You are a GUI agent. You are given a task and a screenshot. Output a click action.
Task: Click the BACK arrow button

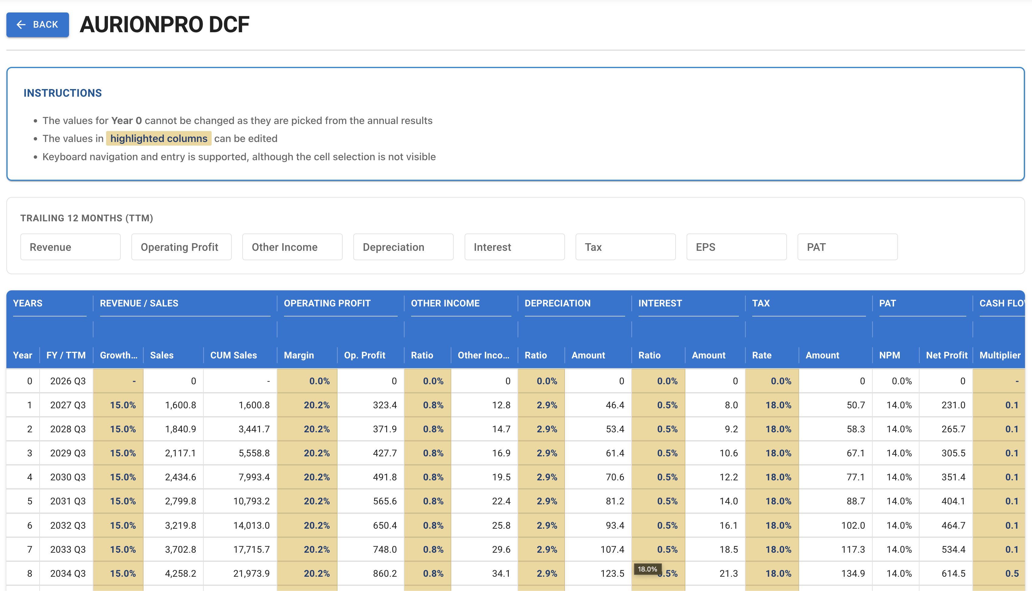point(37,24)
